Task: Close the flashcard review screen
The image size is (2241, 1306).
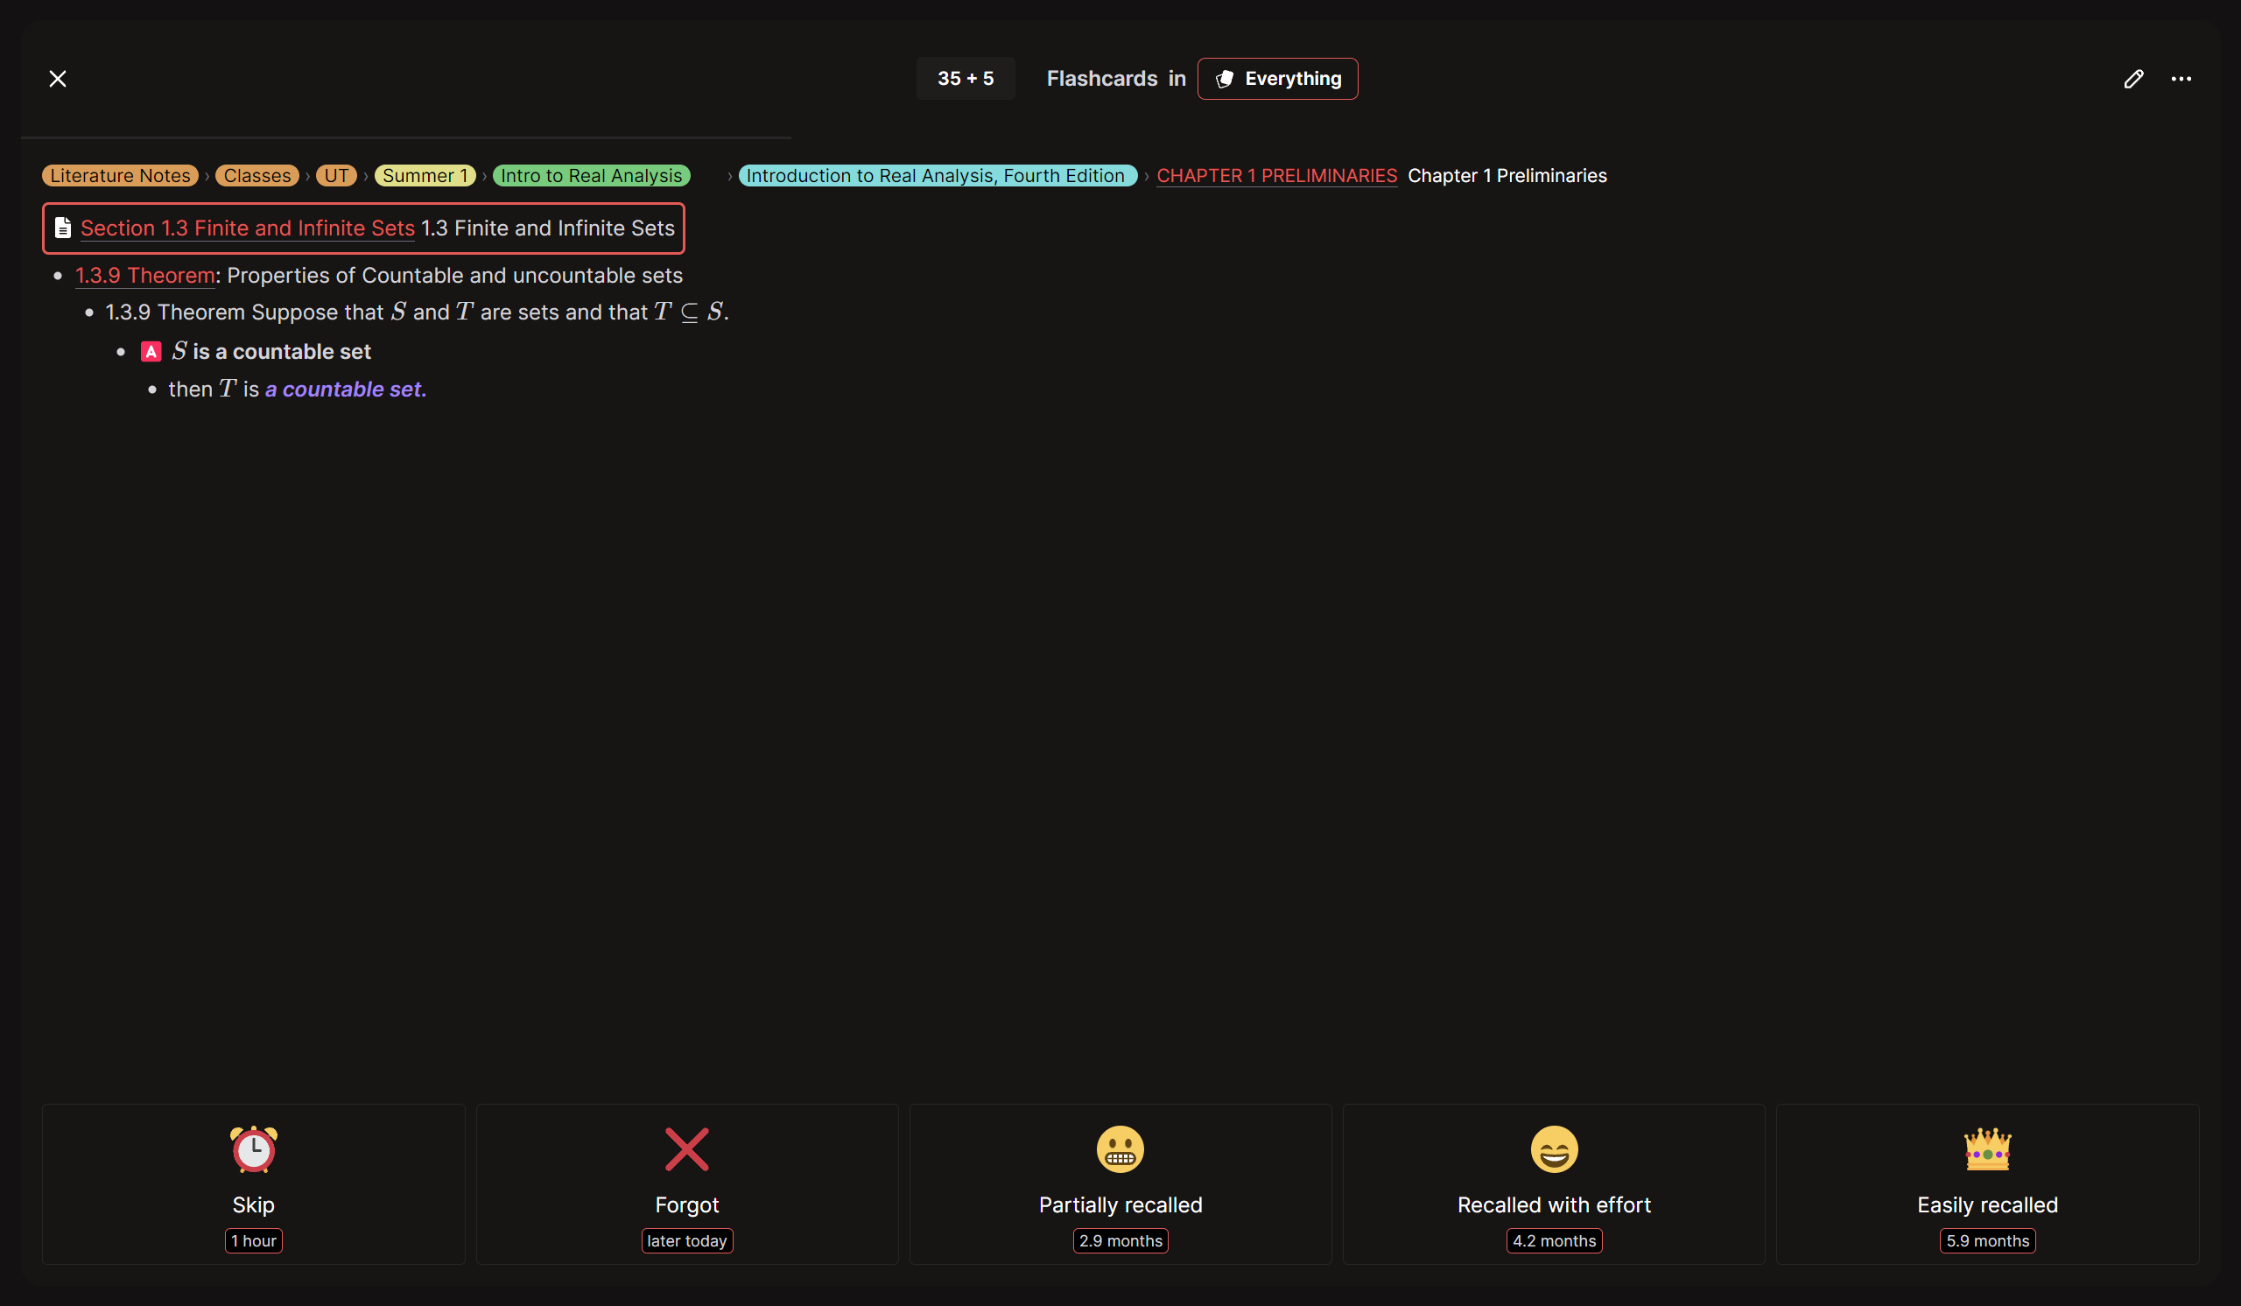Action: pyautogui.click(x=57, y=78)
